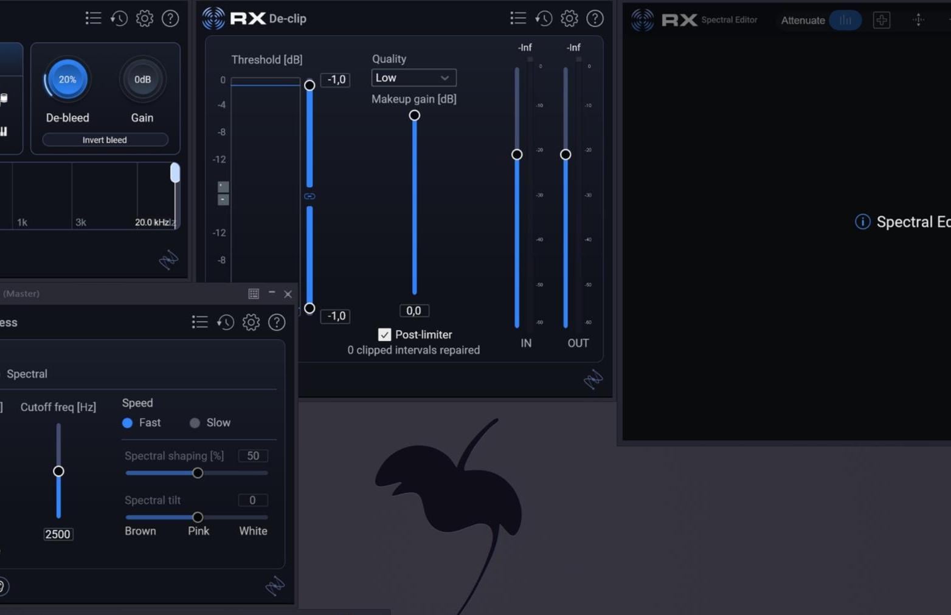Click the RX Spectral Editor logo
Image resolution: width=951 pixels, height=615 pixels.
point(643,20)
